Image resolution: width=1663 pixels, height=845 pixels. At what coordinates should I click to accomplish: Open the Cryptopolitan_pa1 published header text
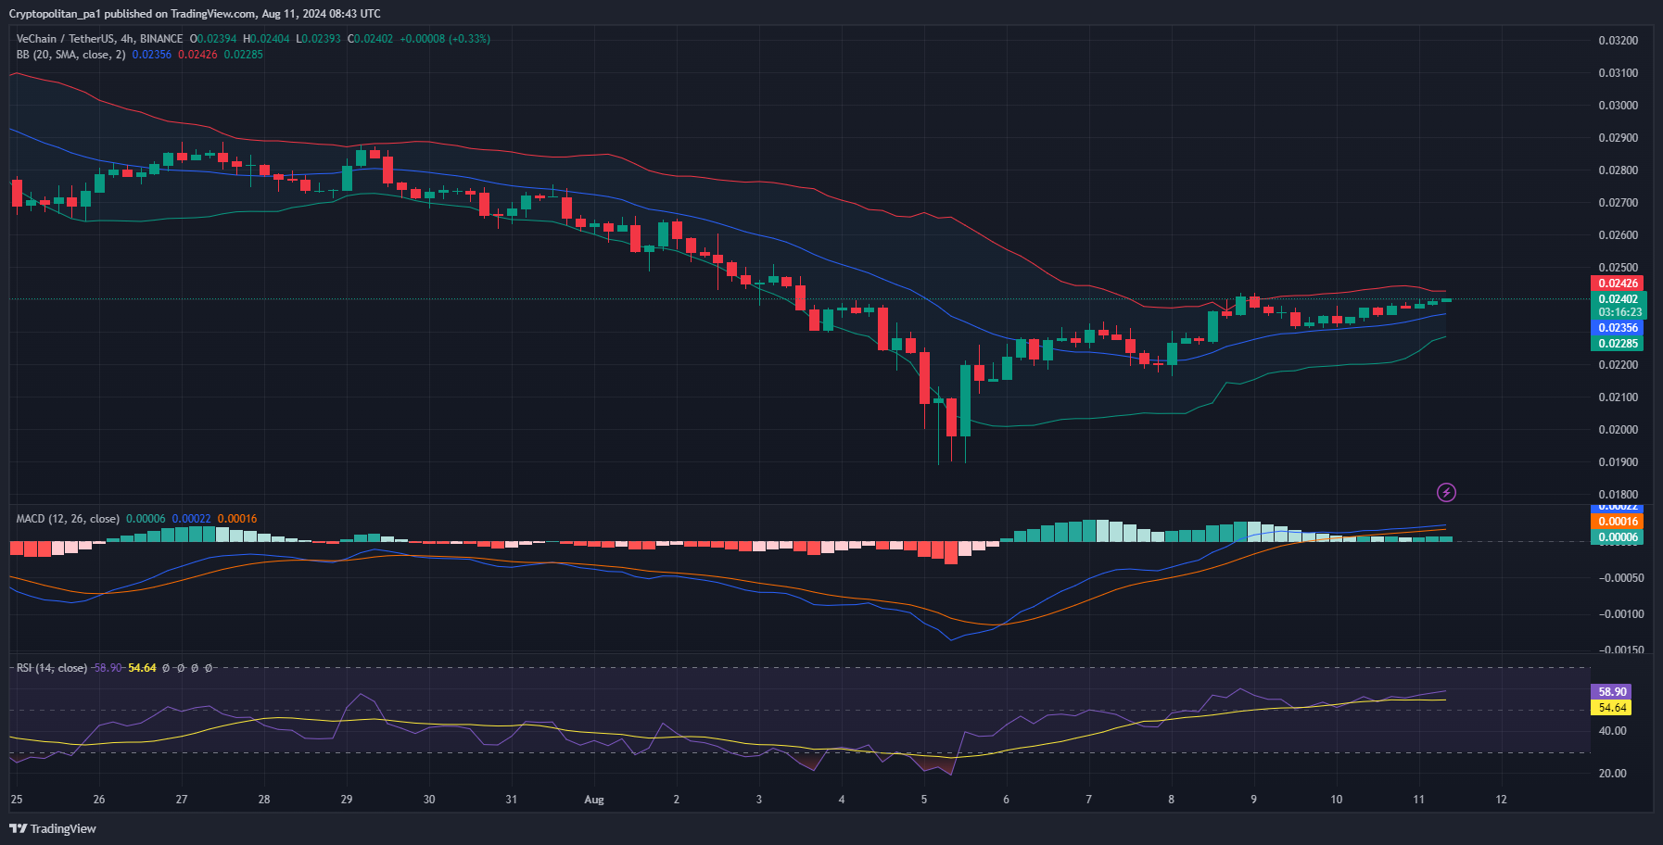(195, 14)
